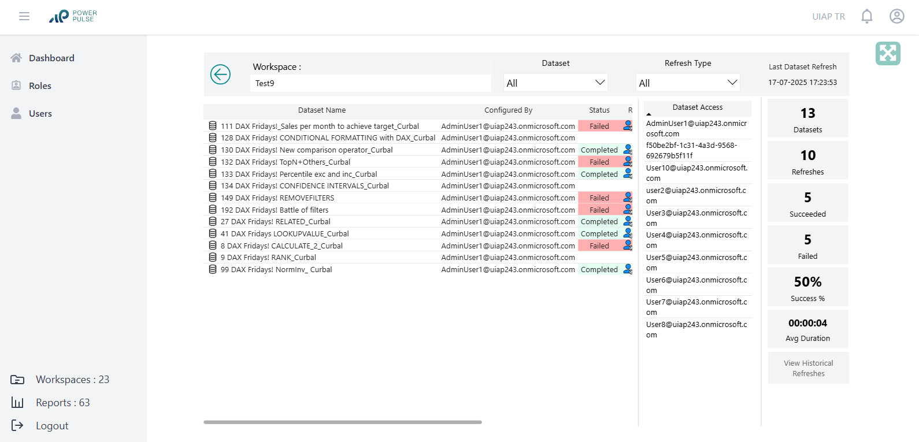Select '130 DAX Fridays! New comparison operator_Curbal'
The width and height of the screenshot is (919, 442).
306,150
